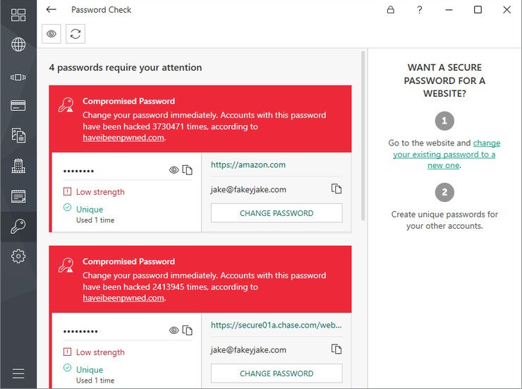The width and height of the screenshot is (522, 389).
Task: Select the Password Check key icon in sidebar
Action: coord(18,226)
